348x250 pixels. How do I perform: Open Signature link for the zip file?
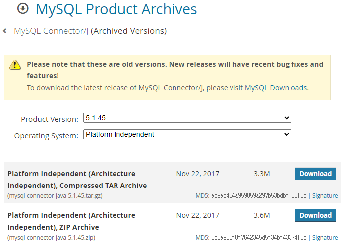point(325,238)
